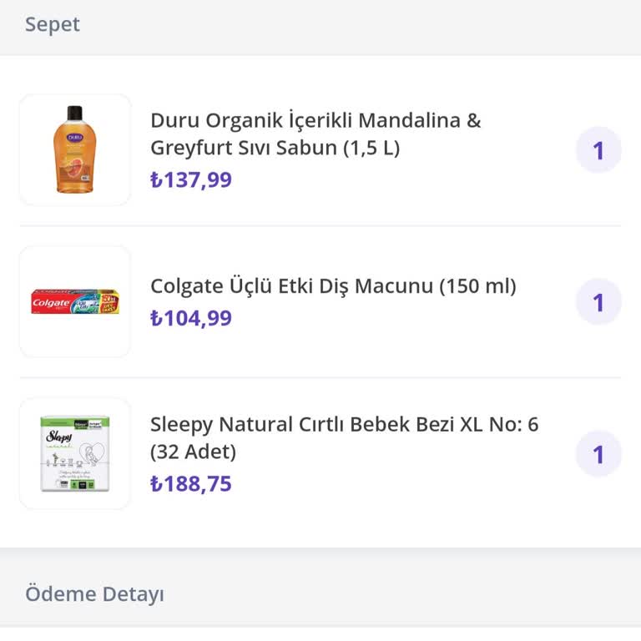Open the Colgate toothpaste product image
This screenshot has height=641, width=641.
[x=75, y=301]
